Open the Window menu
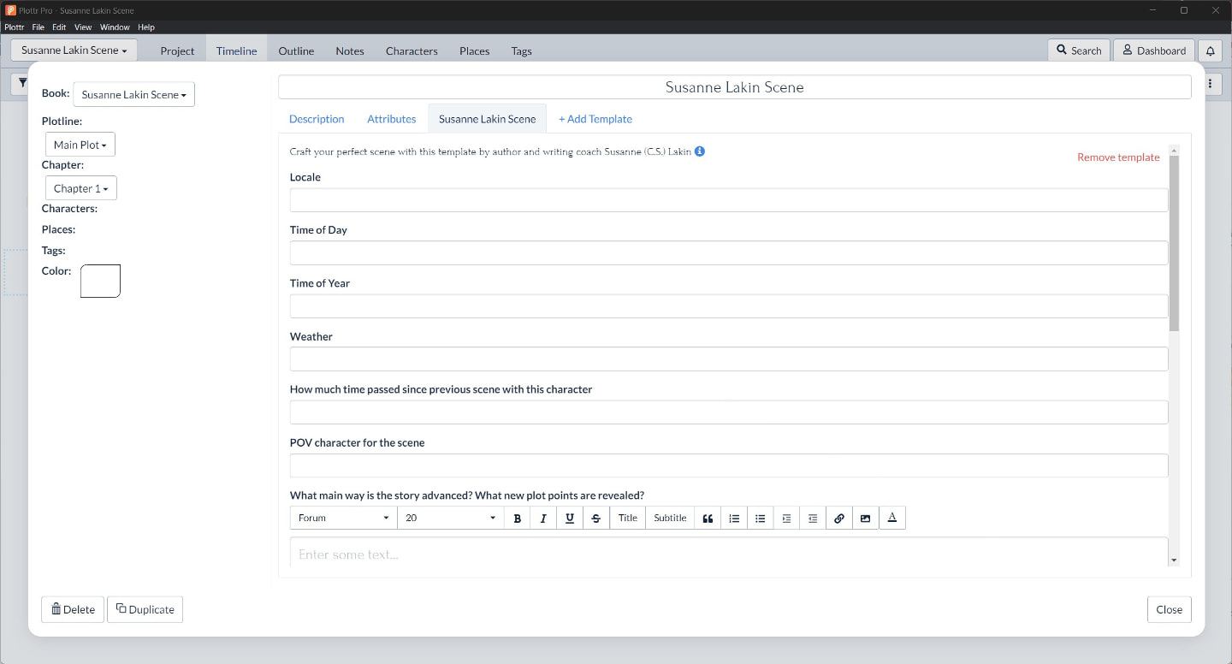Screen dimensions: 1232x664 (x=115, y=27)
